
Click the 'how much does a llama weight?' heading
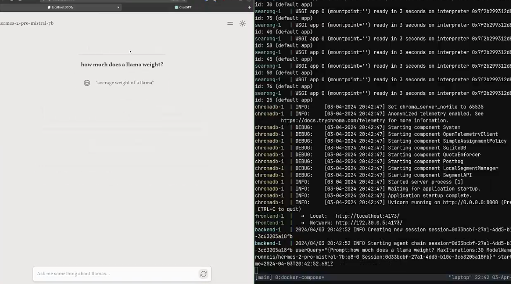[x=122, y=64]
